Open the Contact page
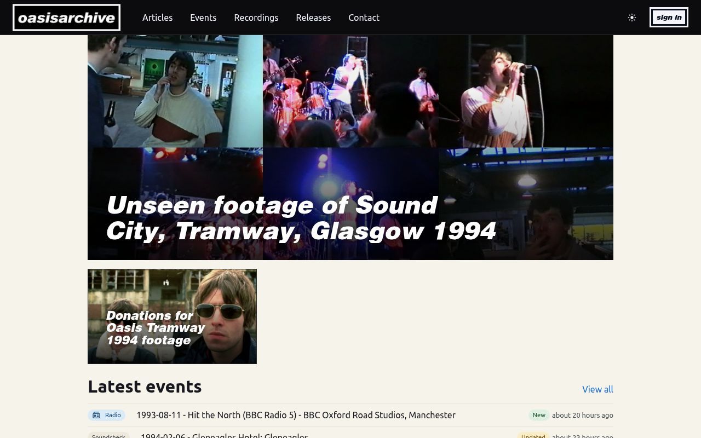Screen dimensions: 701x438 pyautogui.click(x=364, y=18)
